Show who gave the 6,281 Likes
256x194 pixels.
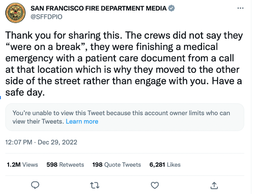[165, 165]
